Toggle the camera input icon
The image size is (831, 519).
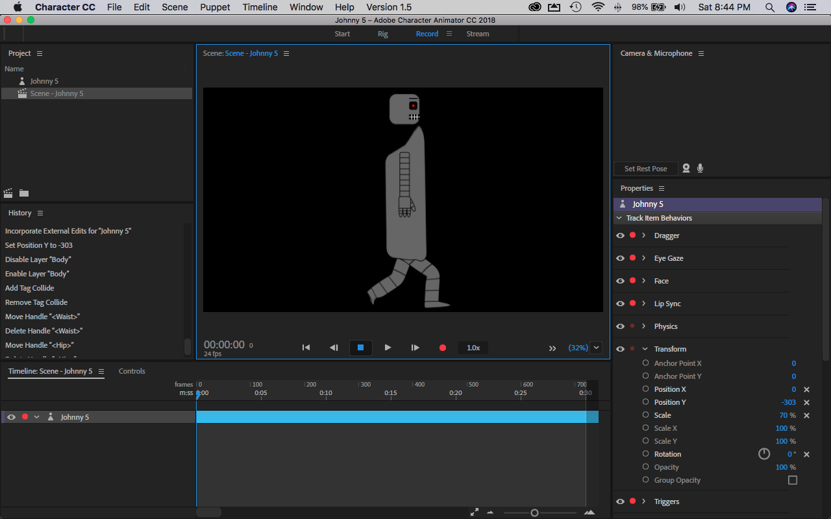(x=686, y=168)
